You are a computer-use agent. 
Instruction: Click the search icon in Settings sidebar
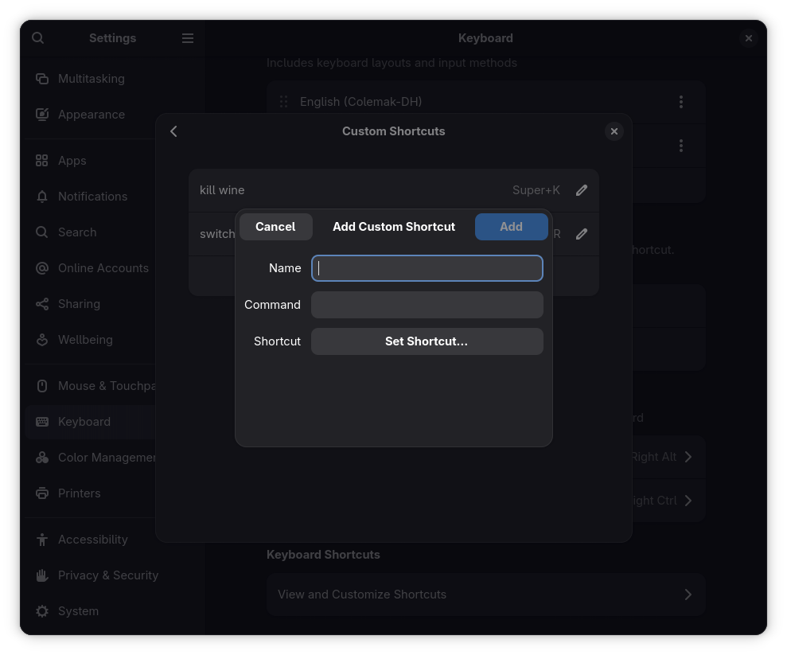click(37, 38)
